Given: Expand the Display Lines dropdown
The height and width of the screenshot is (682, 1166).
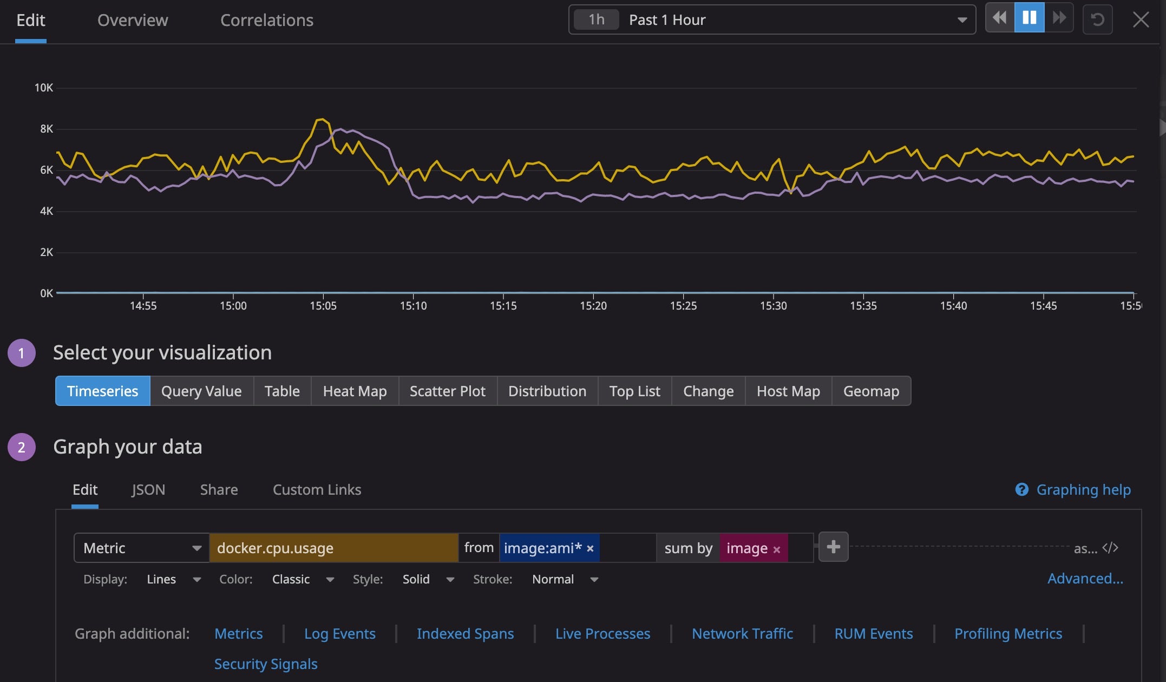Looking at the screenshot, I should pyautogui.click(x=173, y=579).
